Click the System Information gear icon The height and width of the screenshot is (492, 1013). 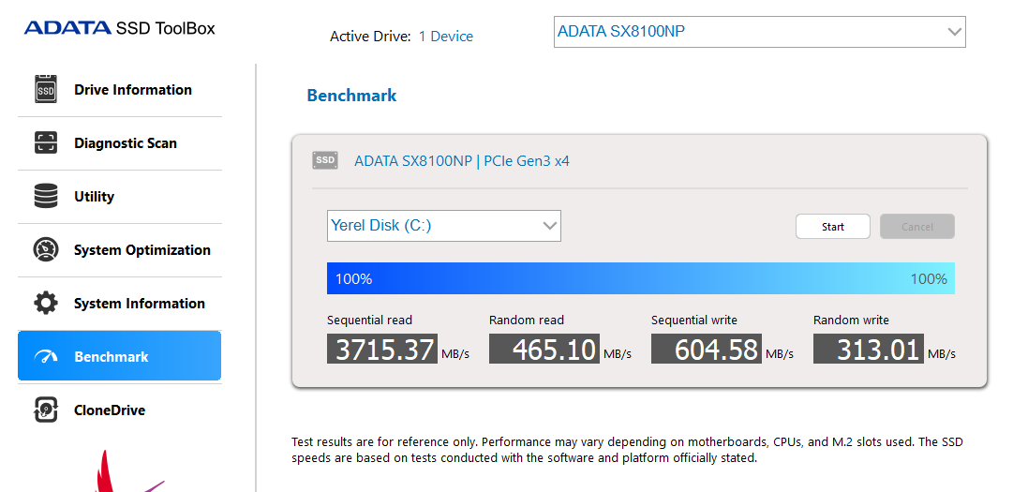[x=46, y=304]
